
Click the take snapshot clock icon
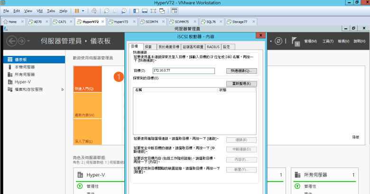pos(107,10)
